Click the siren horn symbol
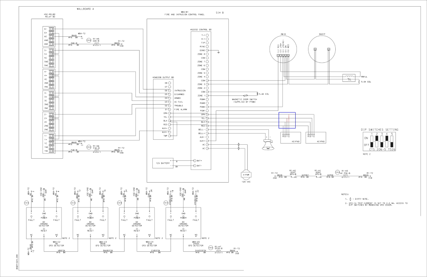Screen dimensions: 427x277 point(268,144)
